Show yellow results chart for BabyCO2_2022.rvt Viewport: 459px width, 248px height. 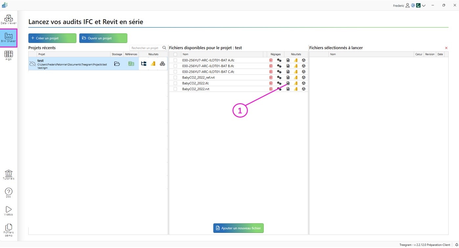tap(295, 89)
